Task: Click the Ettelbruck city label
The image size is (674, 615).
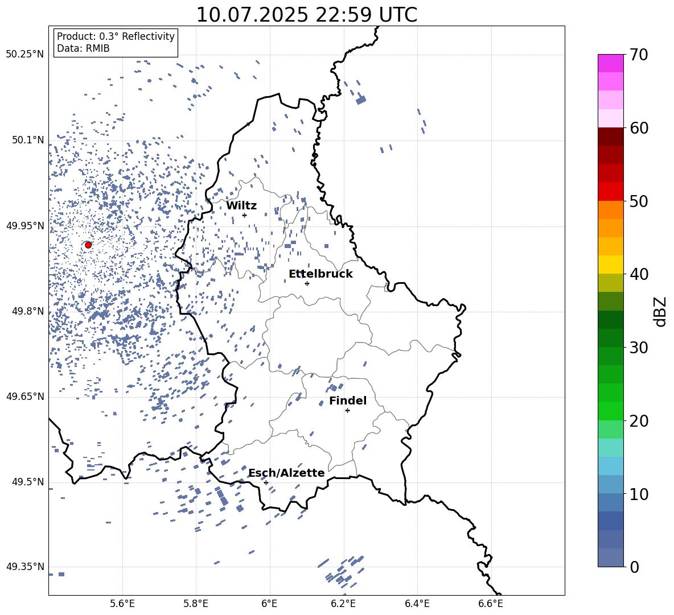Action: [x=320, y=274]
